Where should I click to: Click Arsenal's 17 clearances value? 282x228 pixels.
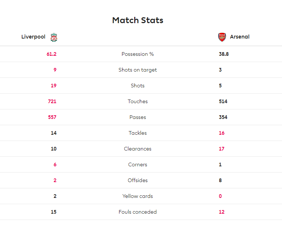pyautogui.click(x=222, y=149)
